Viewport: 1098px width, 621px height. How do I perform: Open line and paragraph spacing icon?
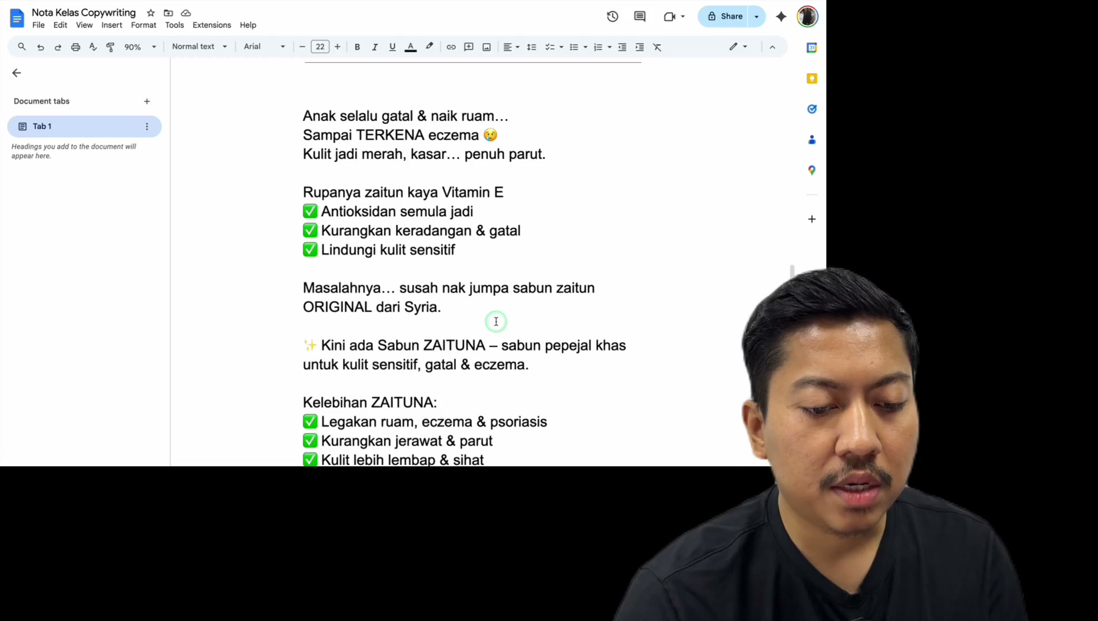coord(532,47)
